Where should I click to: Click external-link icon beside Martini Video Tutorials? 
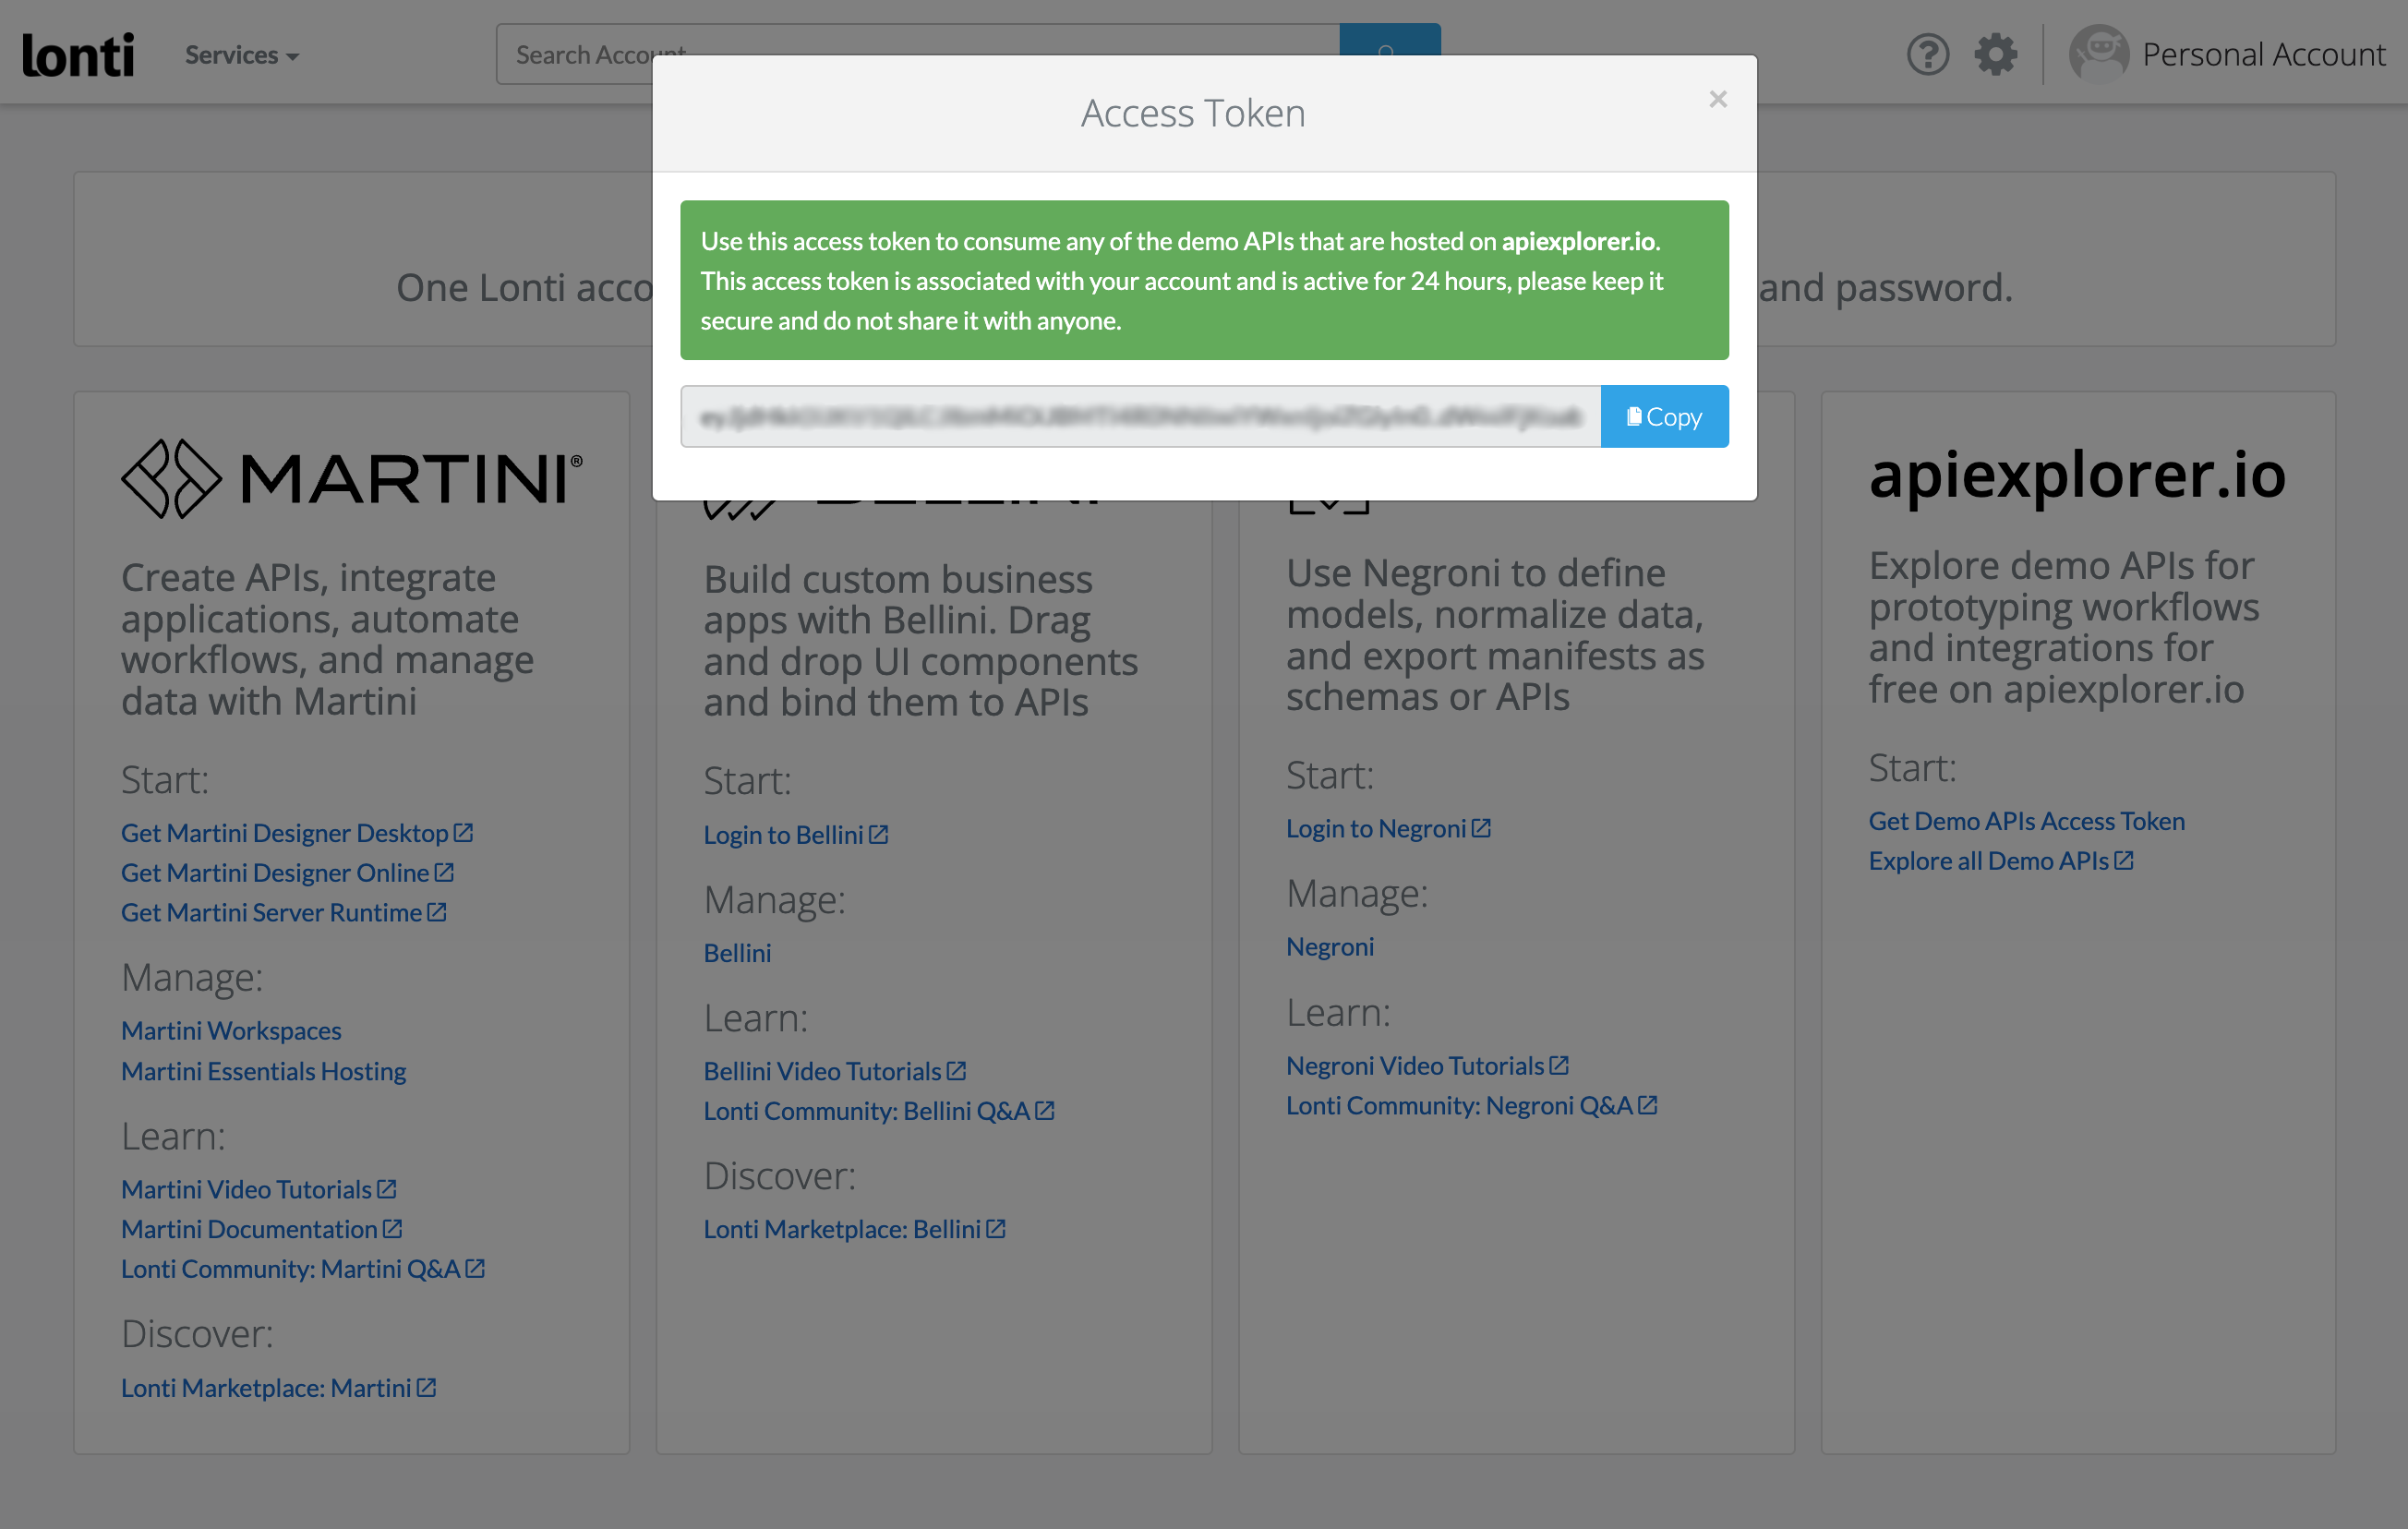pos(387,1188)
